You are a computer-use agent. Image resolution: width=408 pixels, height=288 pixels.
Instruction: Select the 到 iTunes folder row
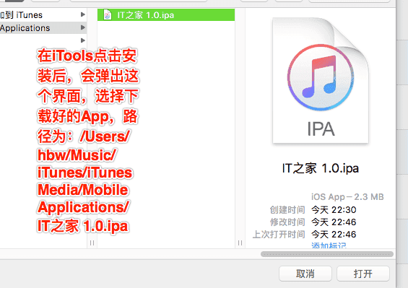click(x=43, y=15)
